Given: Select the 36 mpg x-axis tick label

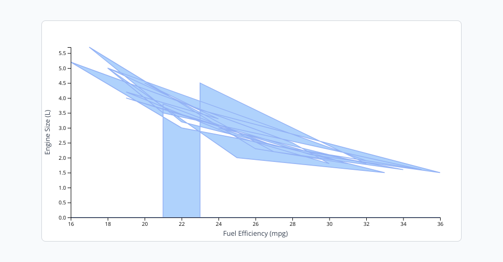Looking at the screenshot, I should coord(440,224).
